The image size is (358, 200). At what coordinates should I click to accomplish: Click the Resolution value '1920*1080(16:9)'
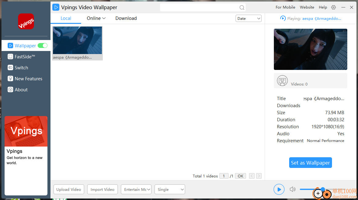pos(328,127)
